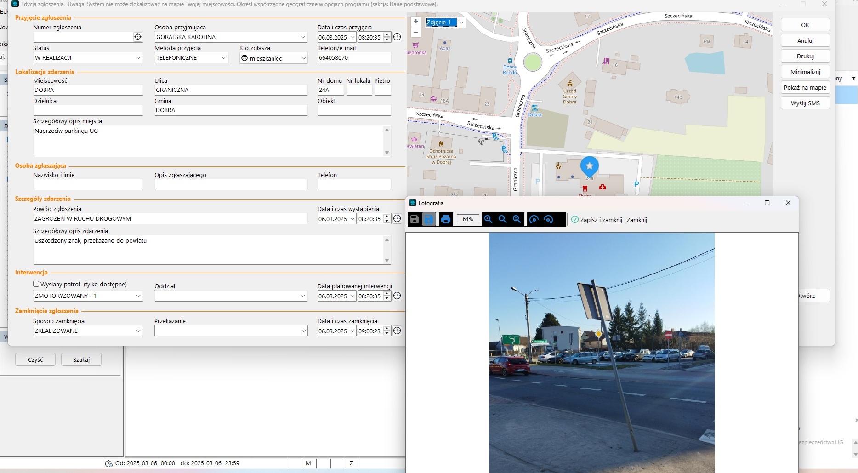The width and height of the screenshot is (858, 473).
Task: Click the Szczegółowy opis zdarzenia text area
Action: [208, 250]
